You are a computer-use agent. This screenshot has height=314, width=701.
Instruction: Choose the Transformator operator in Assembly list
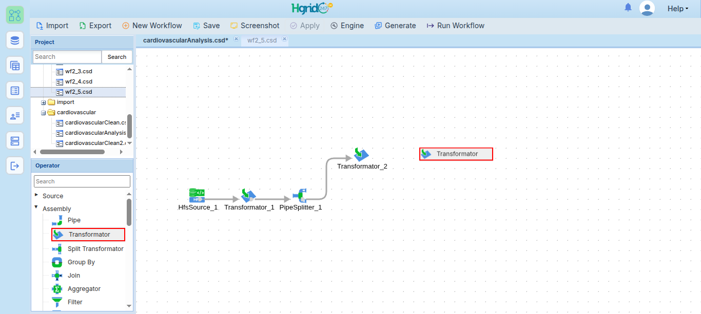click(88, 235)
